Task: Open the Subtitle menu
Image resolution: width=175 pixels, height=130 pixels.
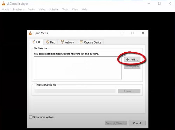Action: 54,9
